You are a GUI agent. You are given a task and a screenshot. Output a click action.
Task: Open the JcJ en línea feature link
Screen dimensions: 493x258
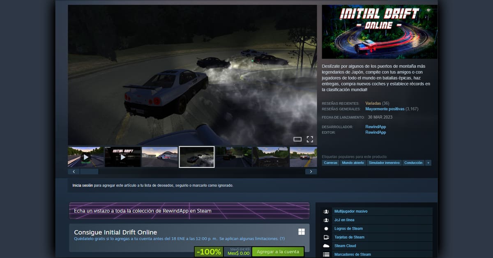point(344,220)
